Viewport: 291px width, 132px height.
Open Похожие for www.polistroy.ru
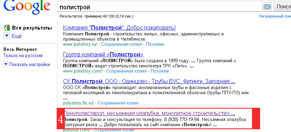tap(155, 44)
